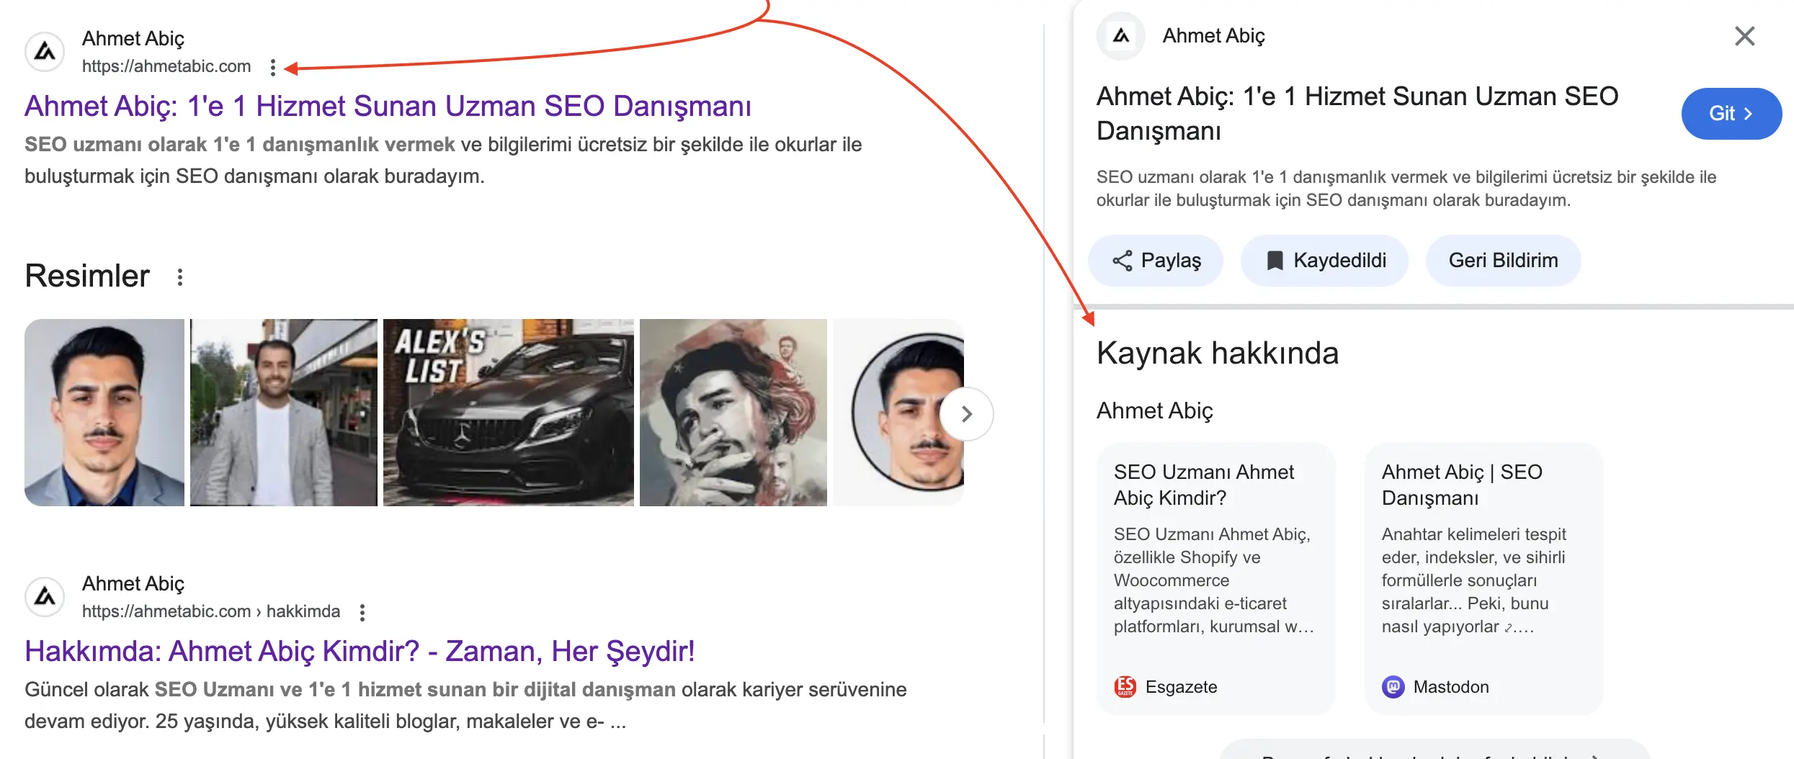Click Kaynak hakkında heading in panel
Screen dimensions: 1794x759
coord(1218,353)
